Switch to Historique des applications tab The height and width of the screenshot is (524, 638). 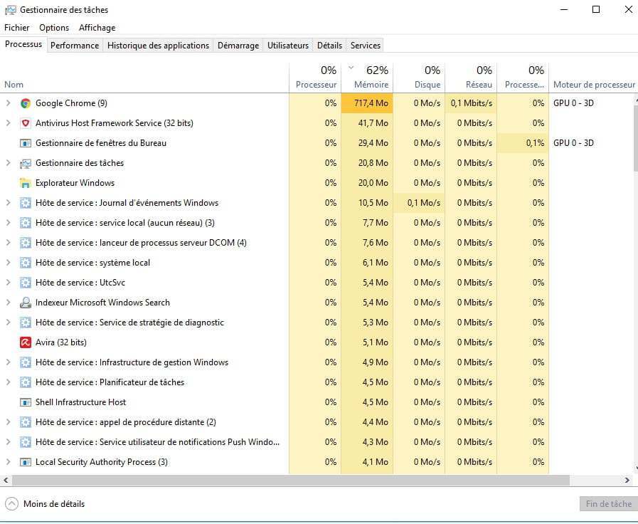coord(159,46)
